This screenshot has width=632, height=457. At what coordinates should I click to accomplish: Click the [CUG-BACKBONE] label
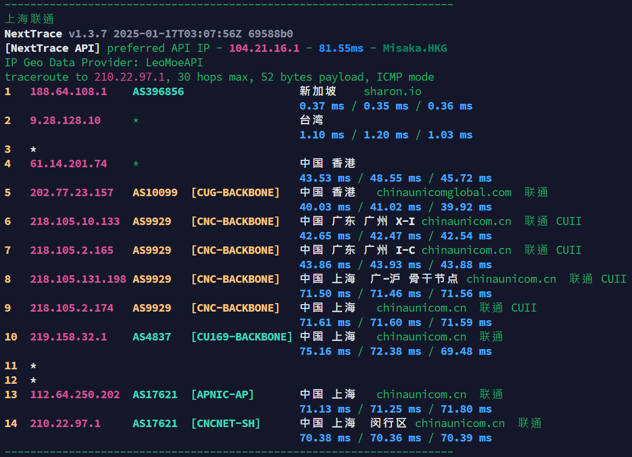pyautogui.click(x=235, y=192)
